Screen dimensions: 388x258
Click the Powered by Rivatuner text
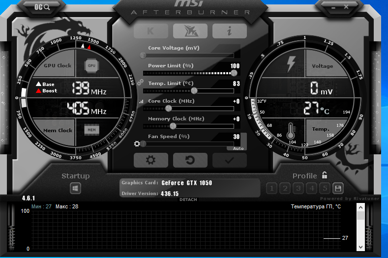coord(350,199)
